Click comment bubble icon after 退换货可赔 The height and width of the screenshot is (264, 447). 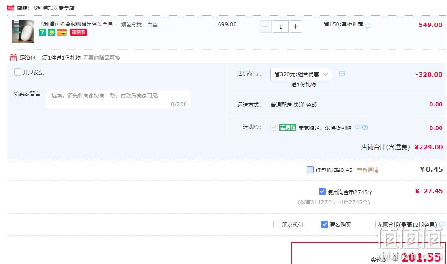click(358, 127)
